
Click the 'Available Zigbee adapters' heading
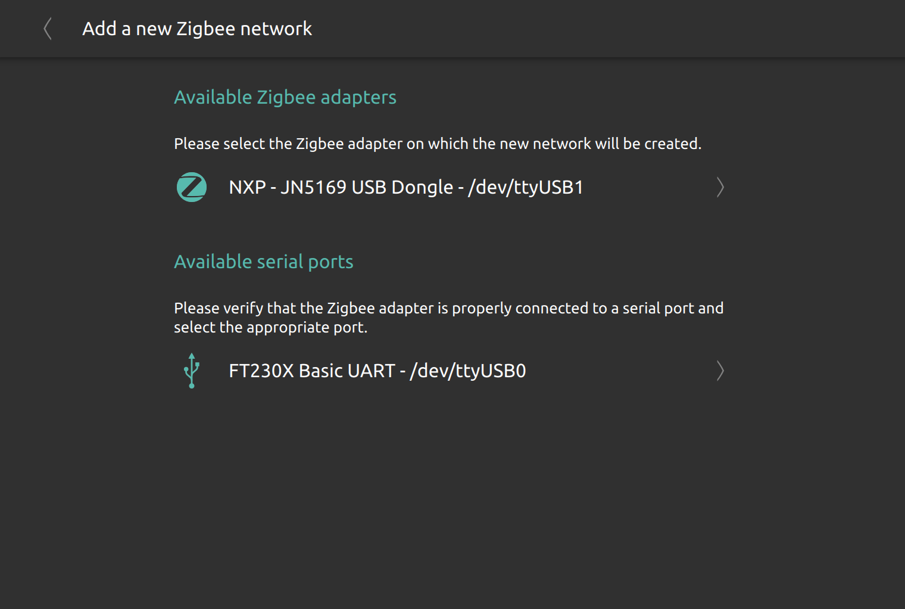click(x=285, y=97)
